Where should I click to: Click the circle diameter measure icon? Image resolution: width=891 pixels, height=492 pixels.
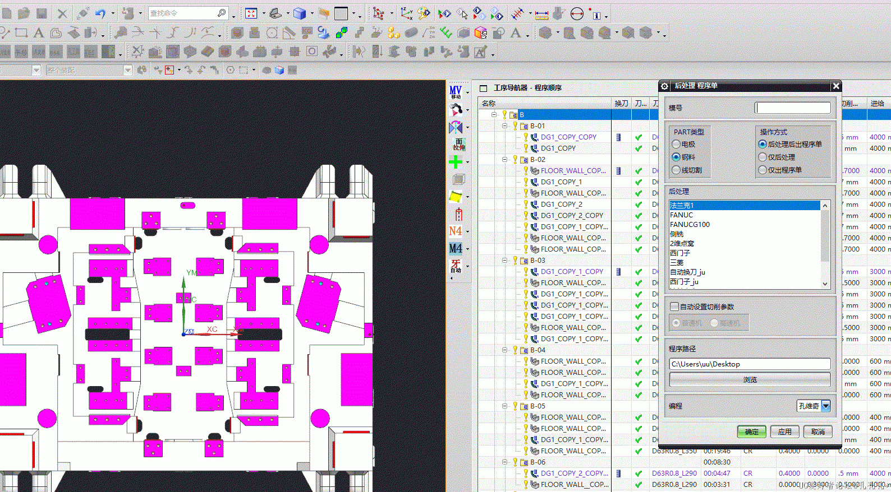[x=577, y=13]
